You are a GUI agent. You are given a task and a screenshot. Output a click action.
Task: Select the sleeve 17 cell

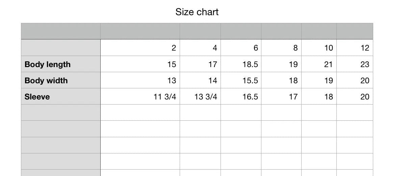coord(281,96)
